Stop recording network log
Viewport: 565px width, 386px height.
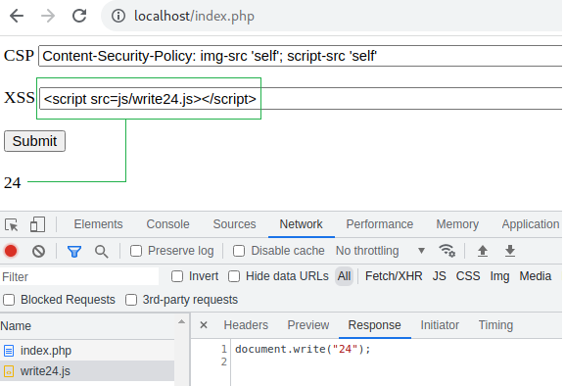pyautogui.click(x=11, y=251)
